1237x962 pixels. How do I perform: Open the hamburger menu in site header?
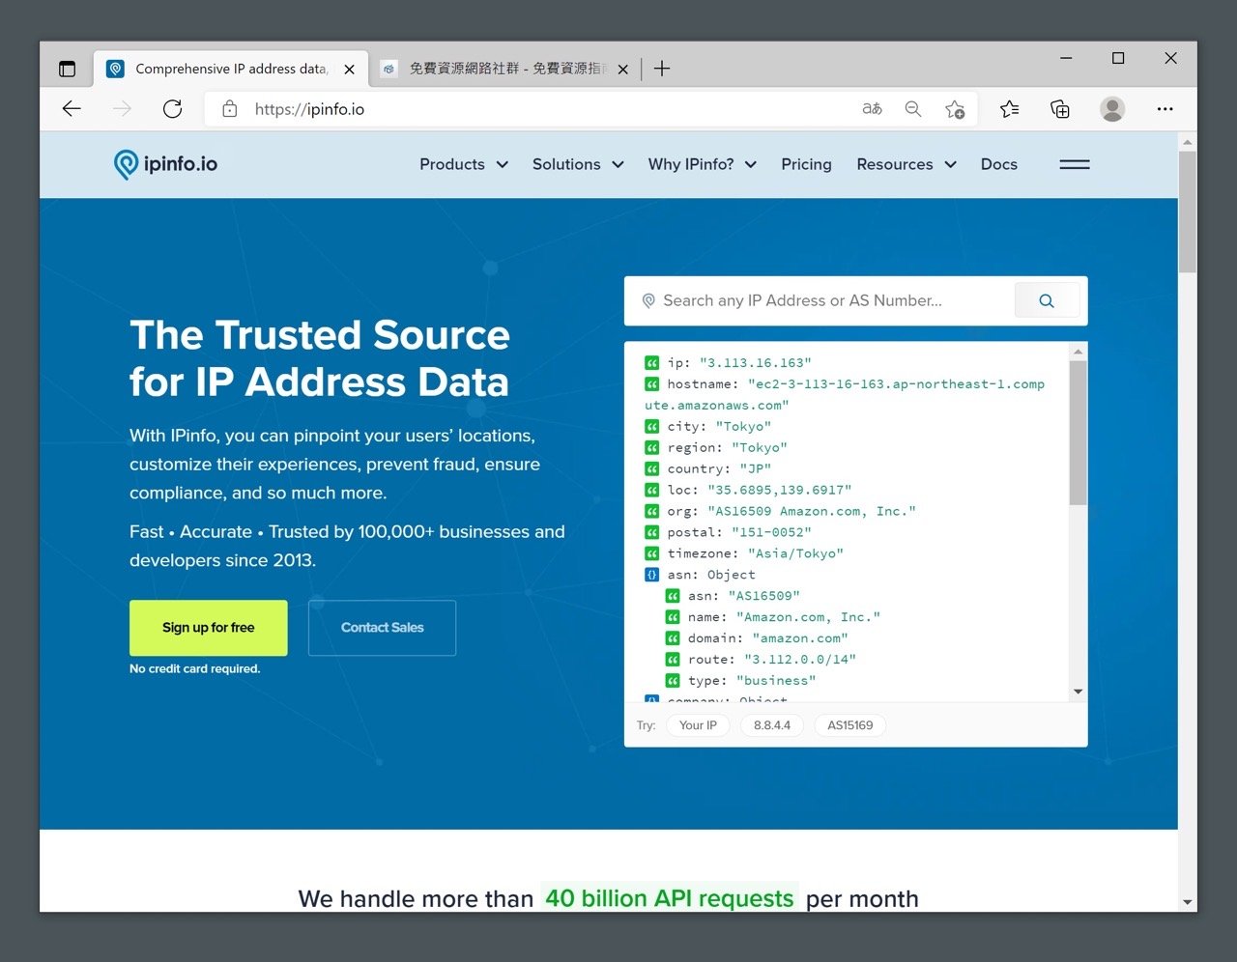pos(1075,164)
